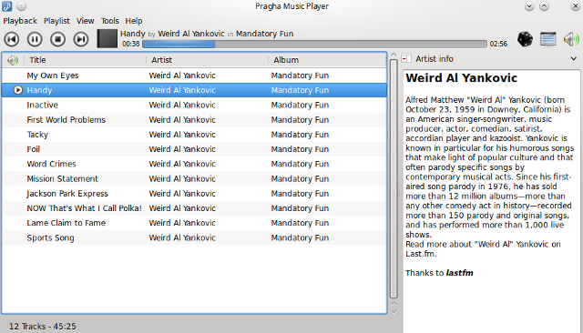Click the Pragha app icon in titlebar
Screen dimensions: 583x333
(7, 6)
